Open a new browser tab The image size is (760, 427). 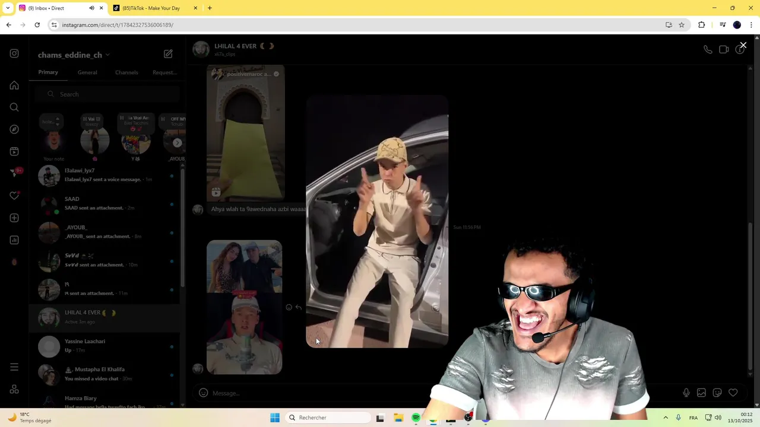pos(210,8)
